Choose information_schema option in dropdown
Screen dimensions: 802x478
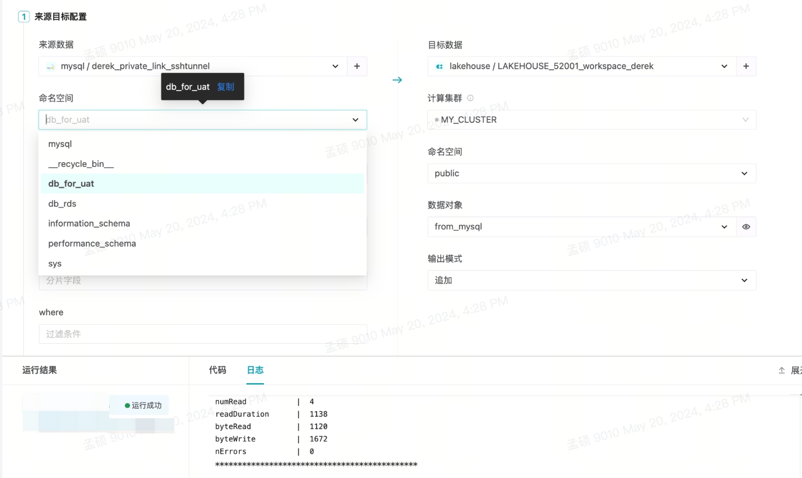pos(89,223)
